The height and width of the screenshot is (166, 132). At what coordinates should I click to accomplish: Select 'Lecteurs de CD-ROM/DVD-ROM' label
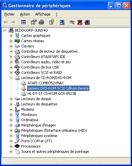click(46, 78)
